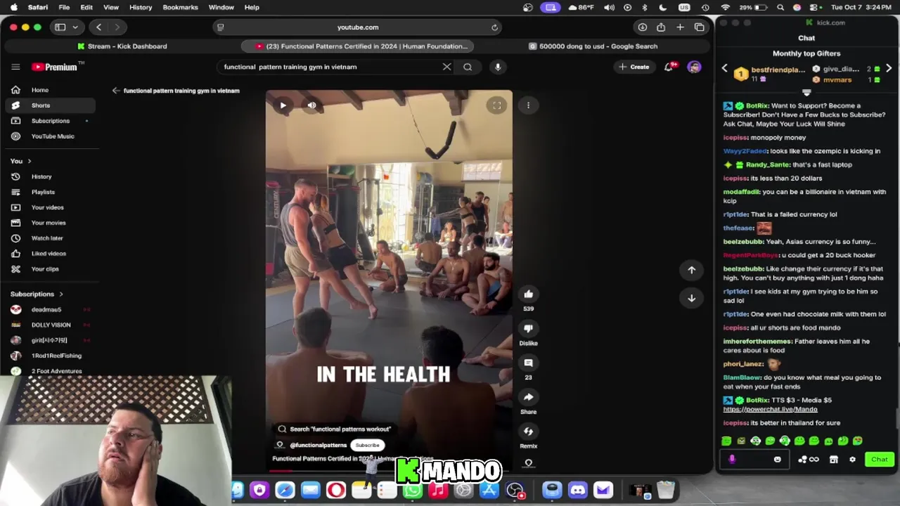
Task: Toggle Safari sidebar panel
Action: click(x=60, y=27)
